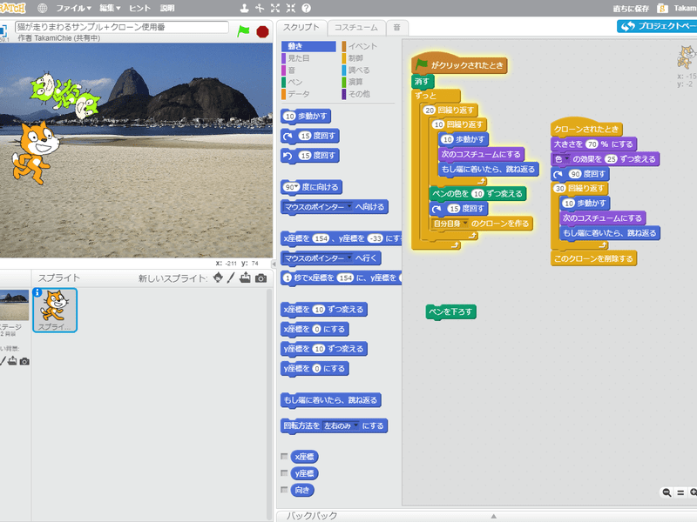Toggle the 向き reporter checkbox
The image size is (697, 522).
pyautogui.click(x=284, y=491)
